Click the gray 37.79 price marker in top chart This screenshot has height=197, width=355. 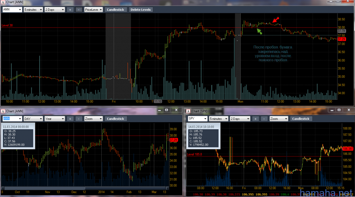[341, 31]
